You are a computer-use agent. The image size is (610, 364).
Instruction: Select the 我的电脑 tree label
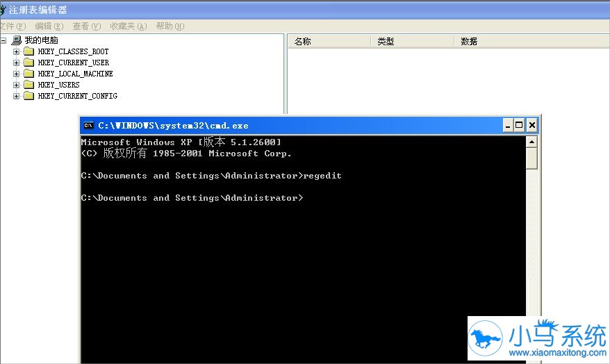(42, 40)
